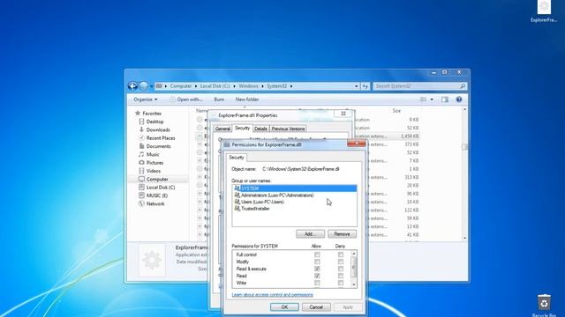Check Deny for Read permission

point(341,276)
